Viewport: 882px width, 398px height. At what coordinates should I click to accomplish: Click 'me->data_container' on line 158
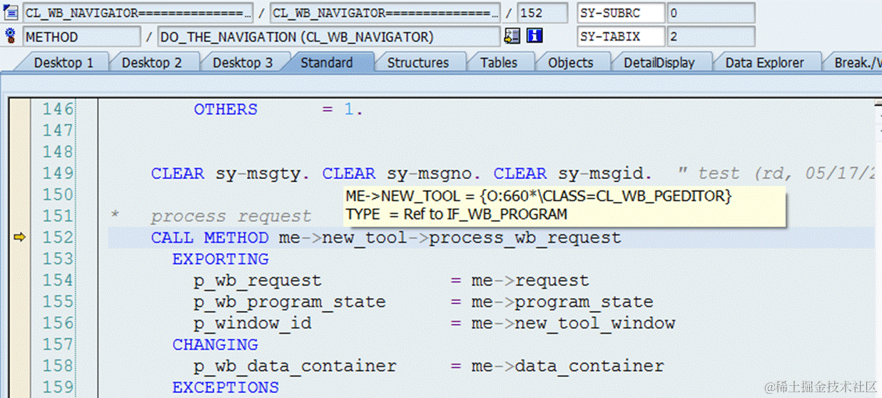[x=568, y=366]
